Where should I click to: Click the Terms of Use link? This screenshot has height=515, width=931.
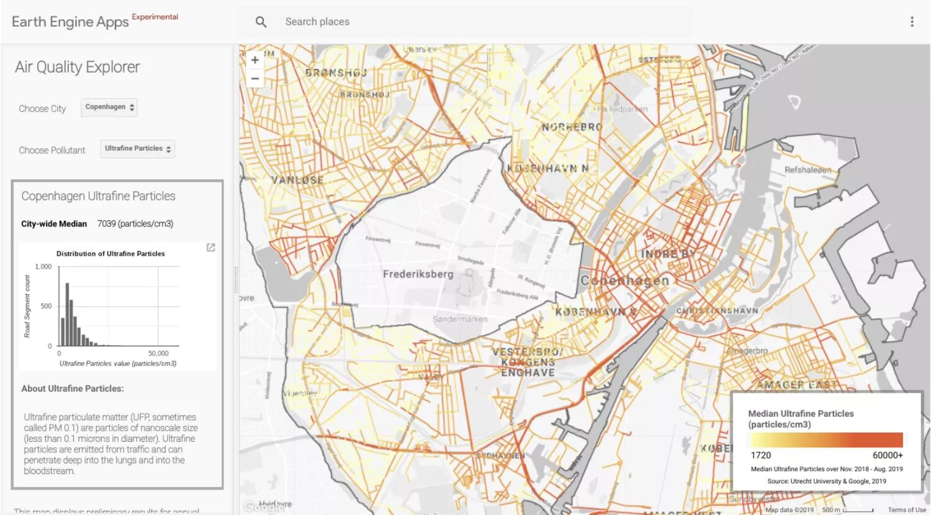click(906, 510)
